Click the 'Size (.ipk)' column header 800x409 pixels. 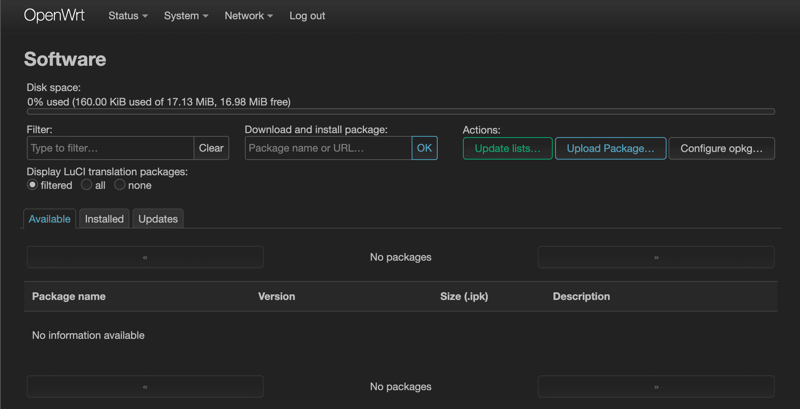[464, 296]
